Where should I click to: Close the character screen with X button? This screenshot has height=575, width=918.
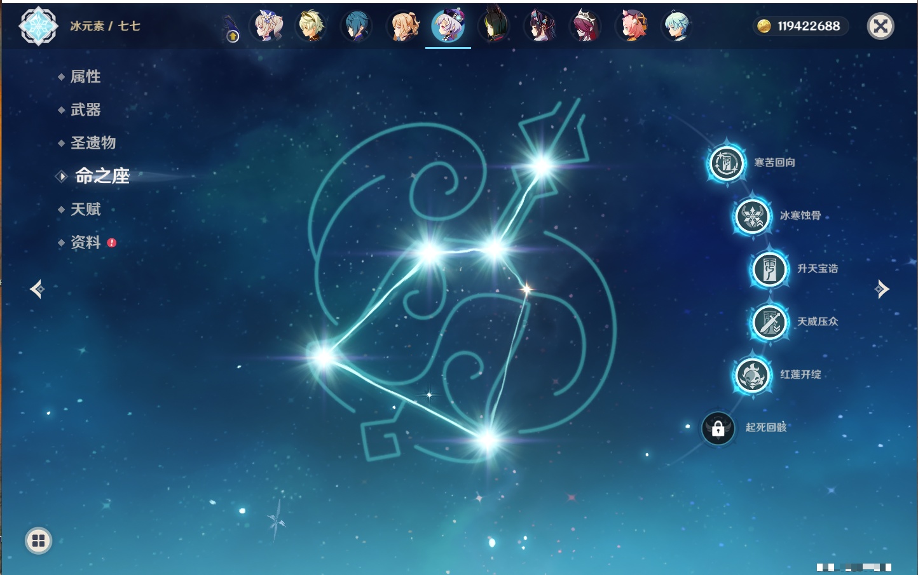[x=880, y=26]
